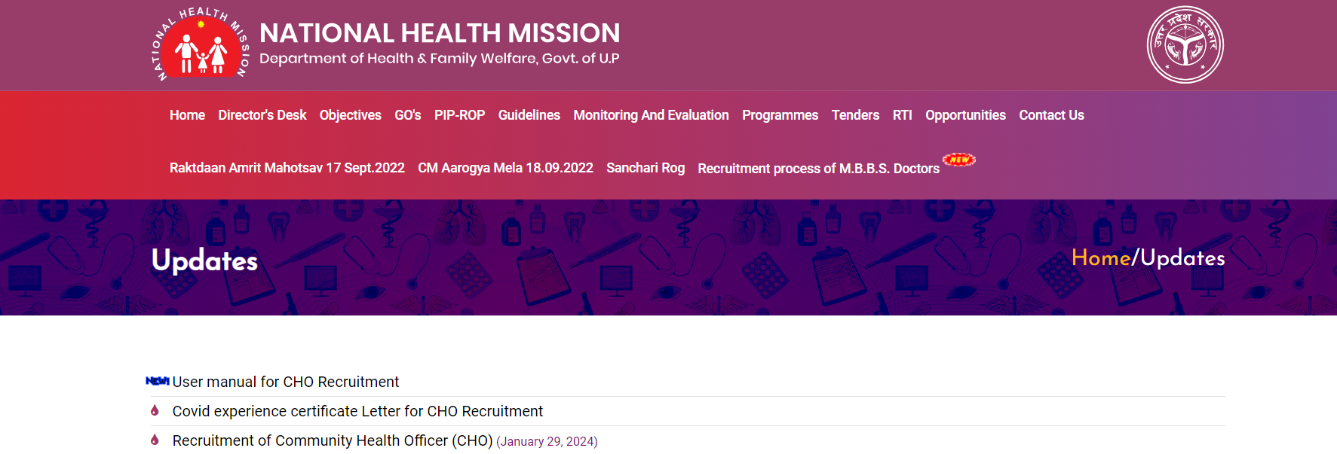Open CM Aarogya Mela 18.09.2022 link
Image resolution: width=1337 pixels, height=454 pixels.
point(505,168)
